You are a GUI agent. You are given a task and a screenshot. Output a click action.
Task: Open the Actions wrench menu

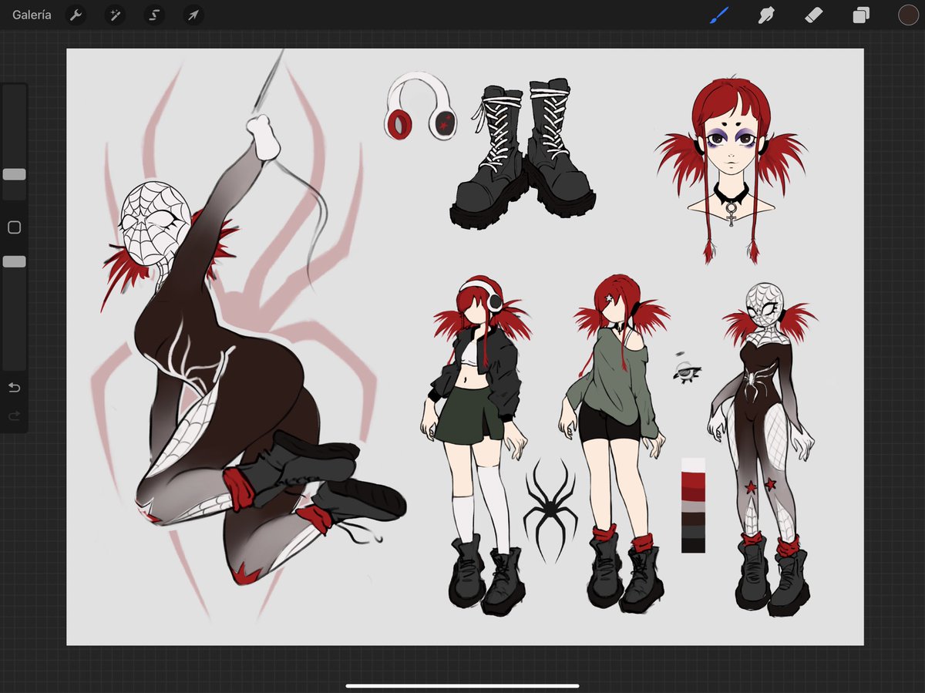(x=76, y=15)
